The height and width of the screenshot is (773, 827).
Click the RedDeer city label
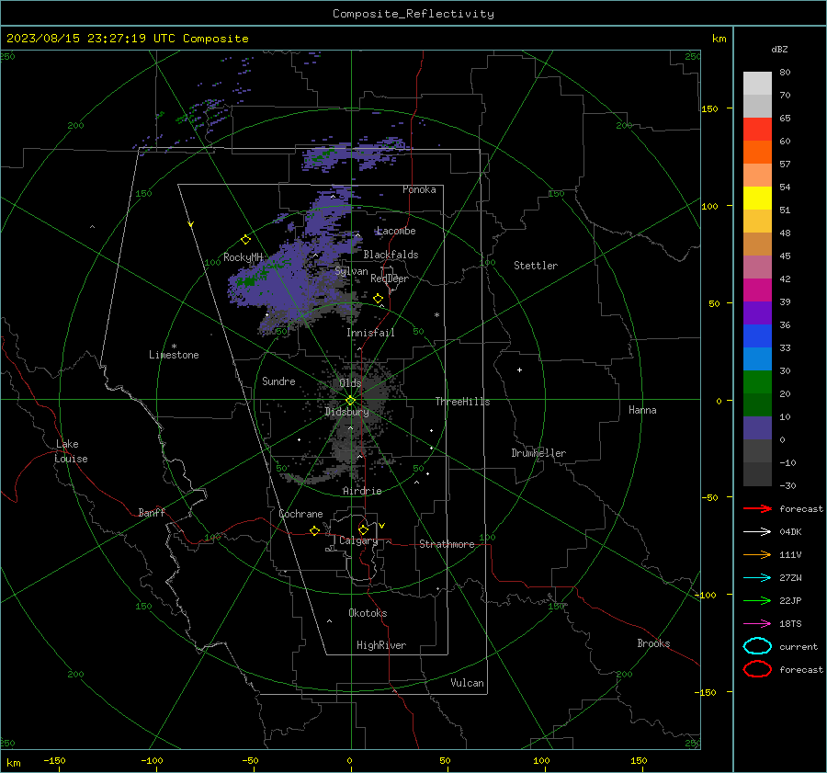390,279
